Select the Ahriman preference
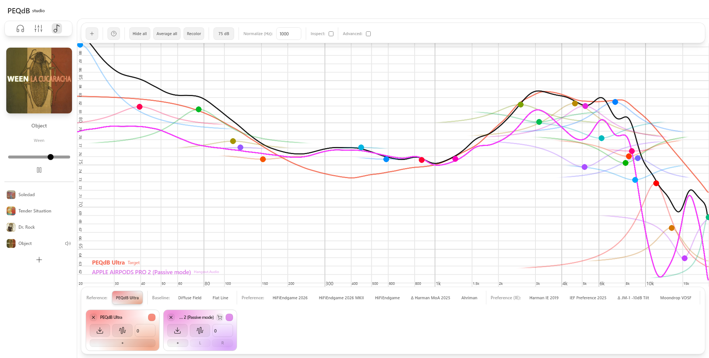This screenshot has height=358, width=709. (x=469, y=298)
